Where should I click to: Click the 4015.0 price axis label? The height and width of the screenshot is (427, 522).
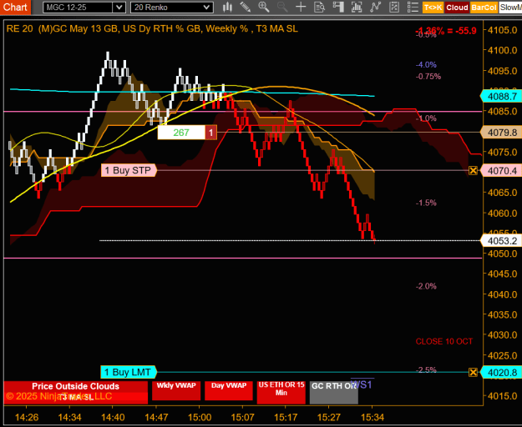(502, 396)
